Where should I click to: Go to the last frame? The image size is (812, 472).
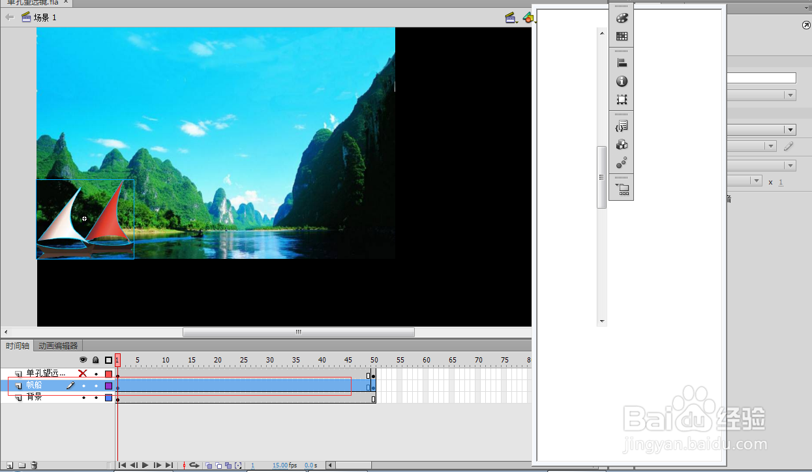[169, 465]
